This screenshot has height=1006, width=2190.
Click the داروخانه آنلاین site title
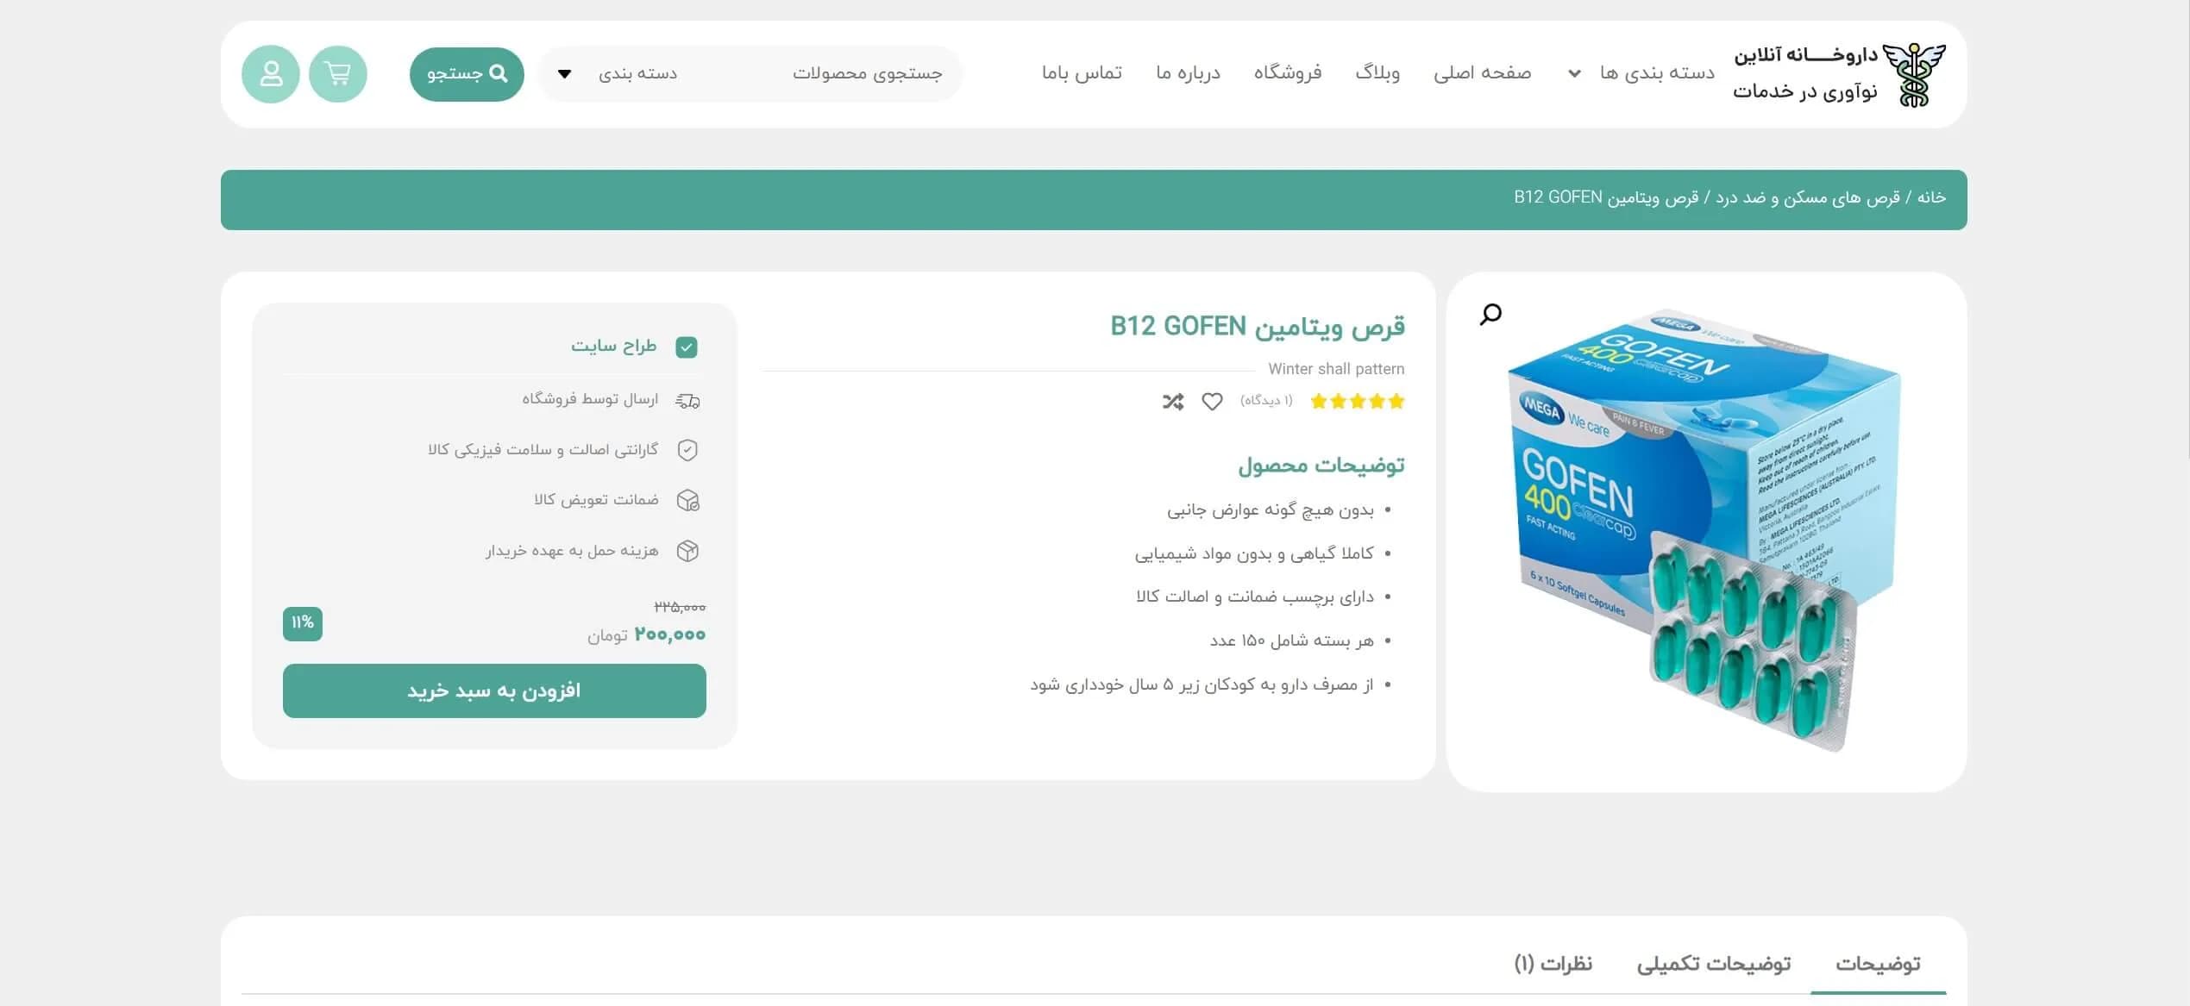pos(1805,56)
